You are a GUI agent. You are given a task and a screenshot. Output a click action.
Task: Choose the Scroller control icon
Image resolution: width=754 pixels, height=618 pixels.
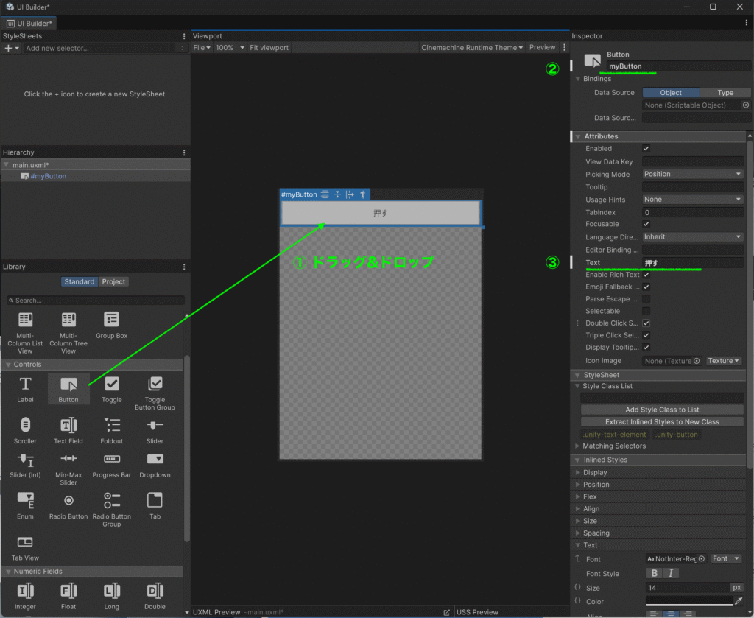25,426
